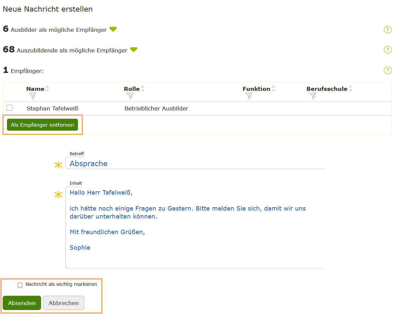Click the Als Empfänger entfernen button
The width and height of the screenshot is (397, 314).
coord(42,125)
